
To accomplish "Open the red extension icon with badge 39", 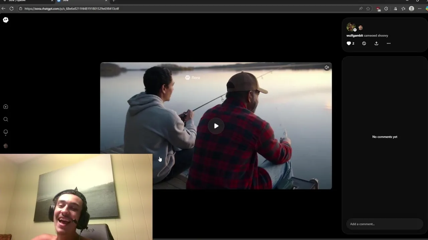I will (x=378, y=9).
